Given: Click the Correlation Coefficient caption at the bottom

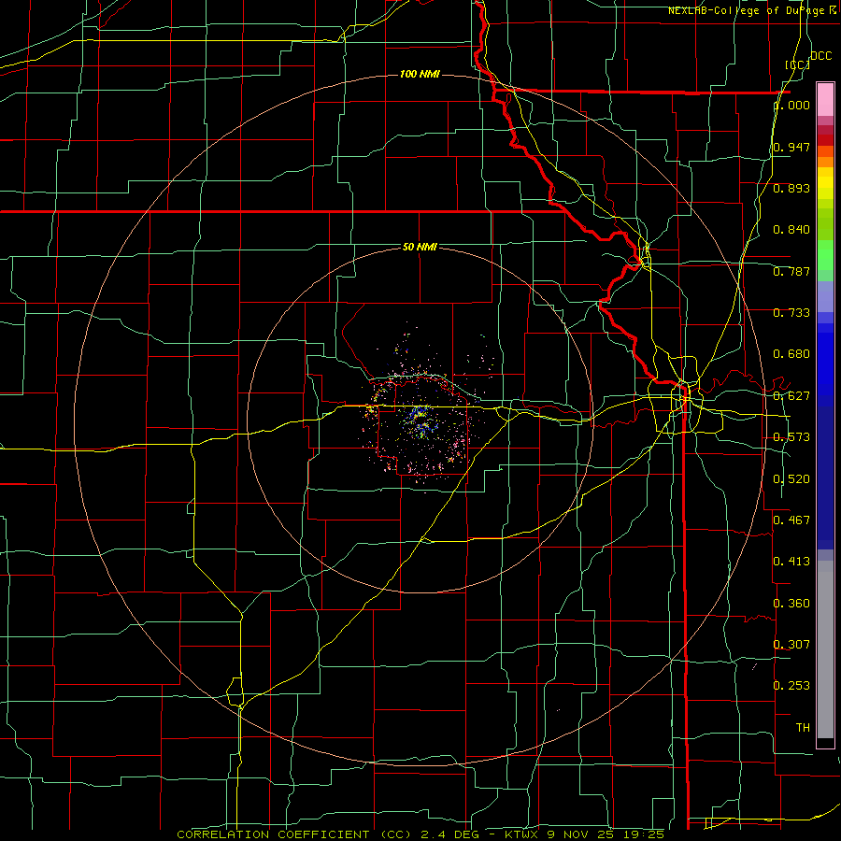Looking at the screenshot, I should (420, 834).
